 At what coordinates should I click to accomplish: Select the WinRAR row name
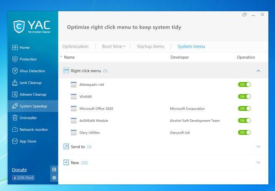click(x=85, y=97)
